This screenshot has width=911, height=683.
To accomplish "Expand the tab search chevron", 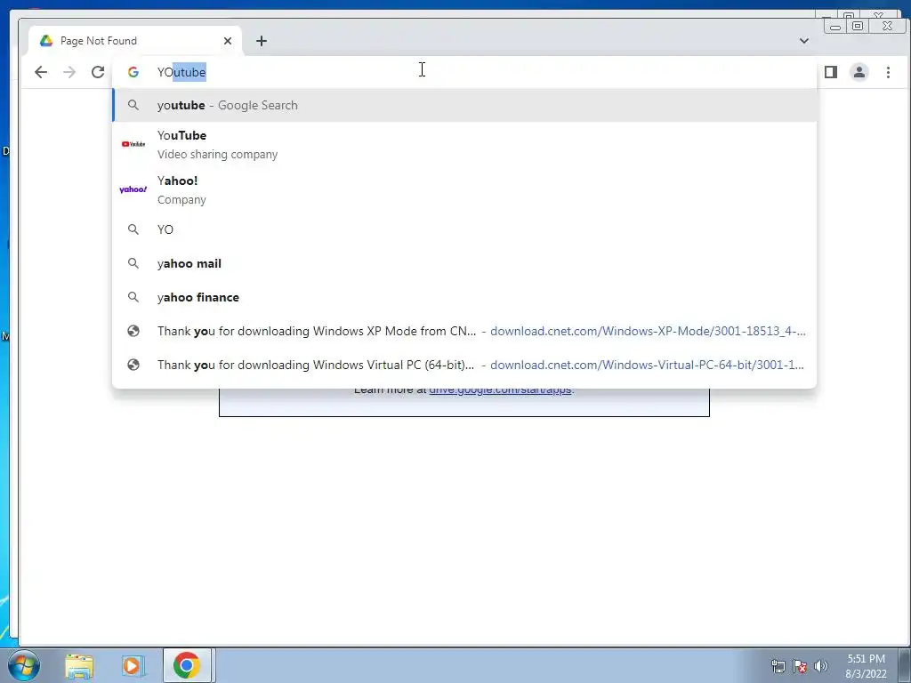I will 804,41.
